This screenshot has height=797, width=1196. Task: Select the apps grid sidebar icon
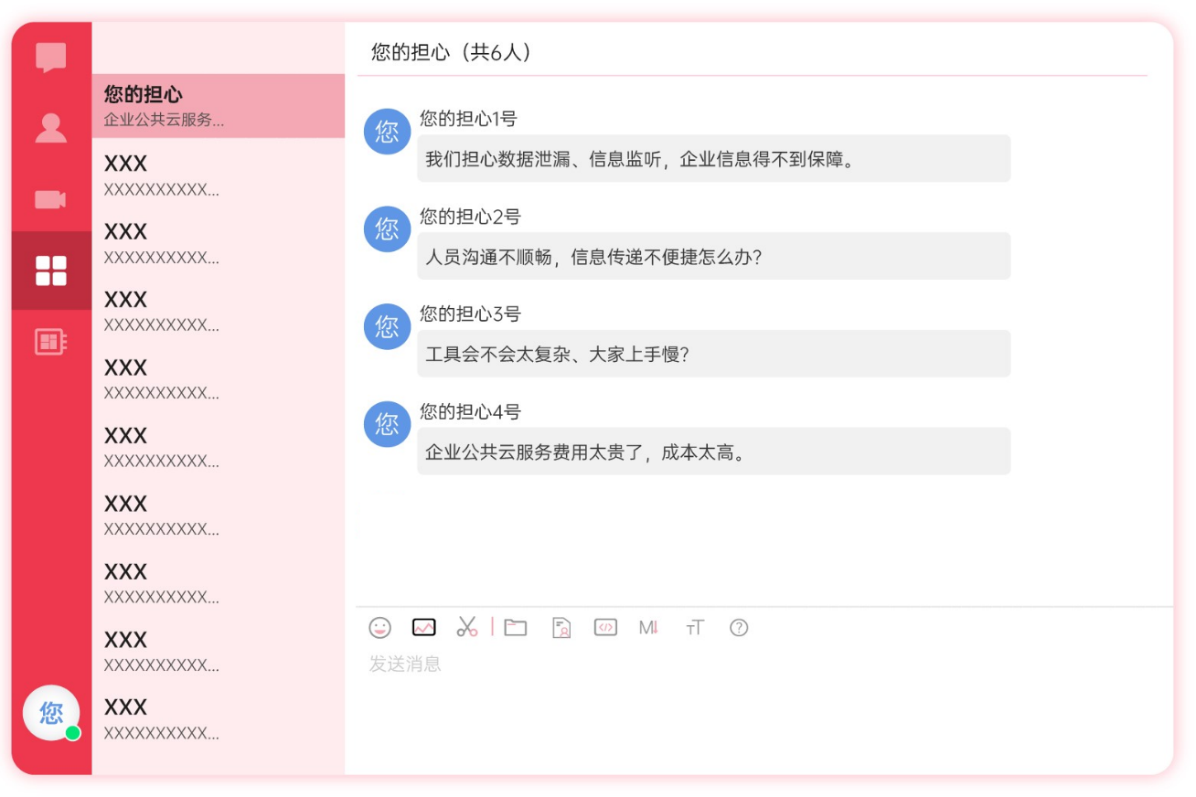(51, 271)
